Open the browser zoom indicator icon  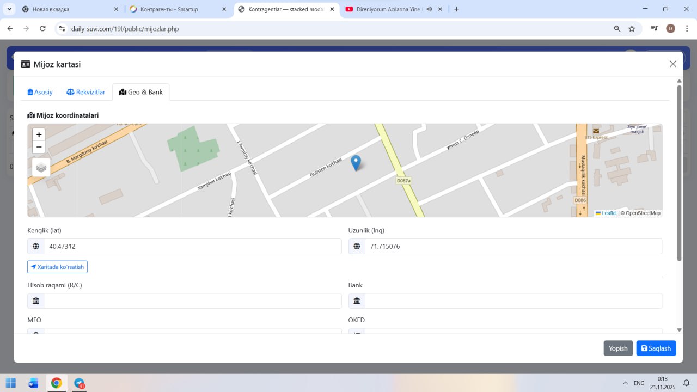pyautogui.click(x=617, y=29)
